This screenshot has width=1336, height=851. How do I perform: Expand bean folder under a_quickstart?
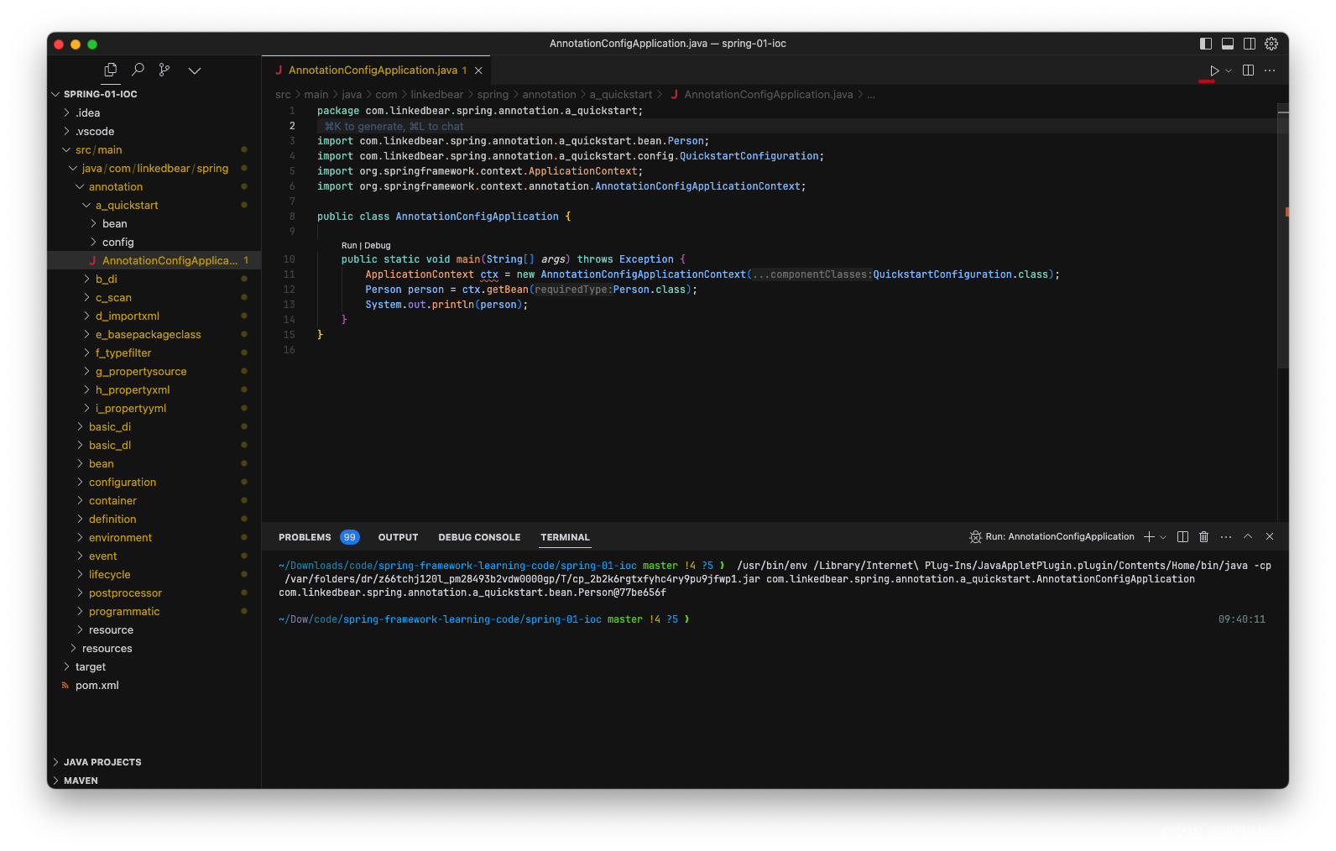tap(154, 223)
